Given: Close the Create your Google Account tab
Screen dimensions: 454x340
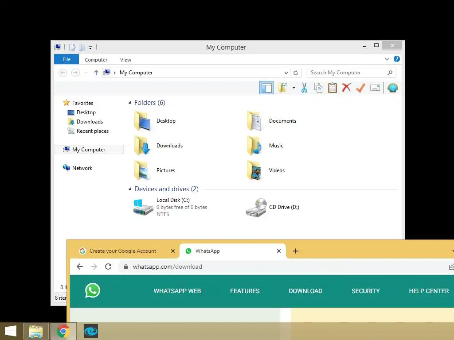Looking at the screenshot, I should (173, 251).
